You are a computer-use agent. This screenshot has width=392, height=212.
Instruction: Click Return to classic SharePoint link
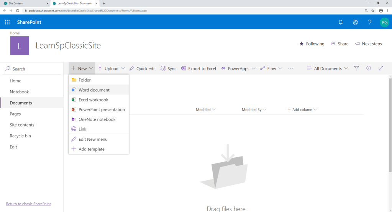coord(28,204)
